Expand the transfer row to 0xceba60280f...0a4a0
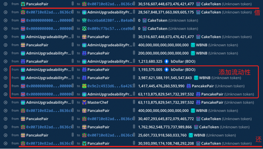The height and width of the screenshot is (149, 263). click(5, 21)
